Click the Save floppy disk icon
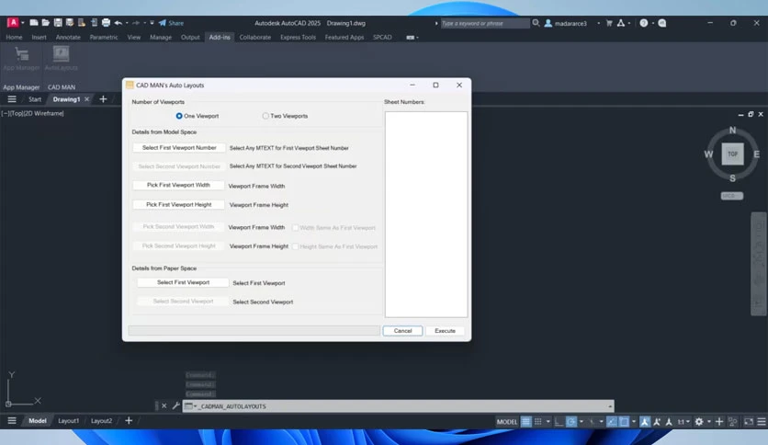This screenshot has height=445, width=768. [58, 23]
